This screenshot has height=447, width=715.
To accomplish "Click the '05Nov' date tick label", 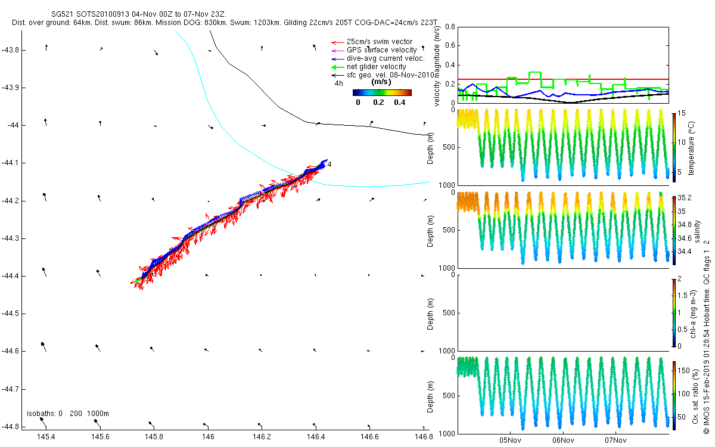I will 511,440.
